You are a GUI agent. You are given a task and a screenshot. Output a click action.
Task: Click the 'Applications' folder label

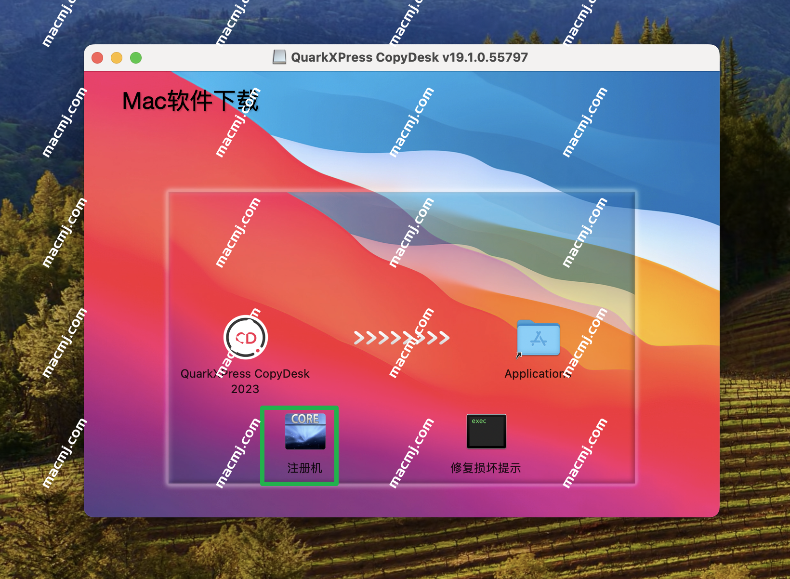538,374
